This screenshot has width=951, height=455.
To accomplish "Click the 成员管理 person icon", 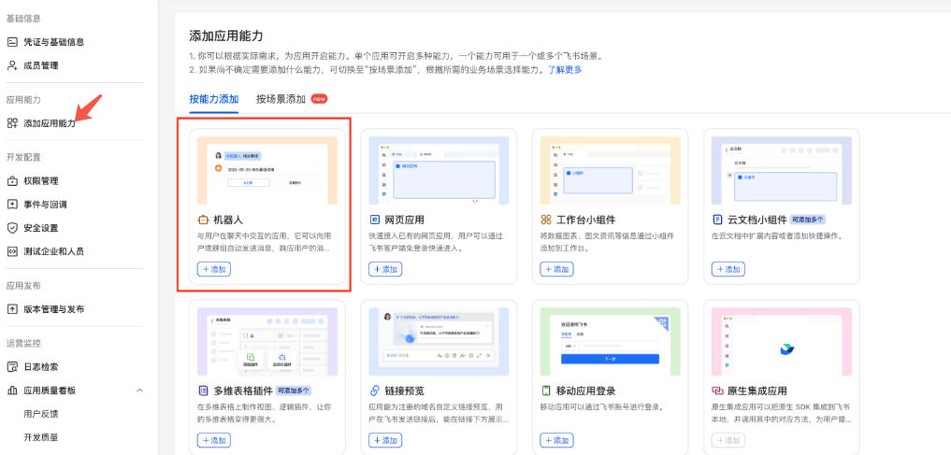I will coord(12,65).
